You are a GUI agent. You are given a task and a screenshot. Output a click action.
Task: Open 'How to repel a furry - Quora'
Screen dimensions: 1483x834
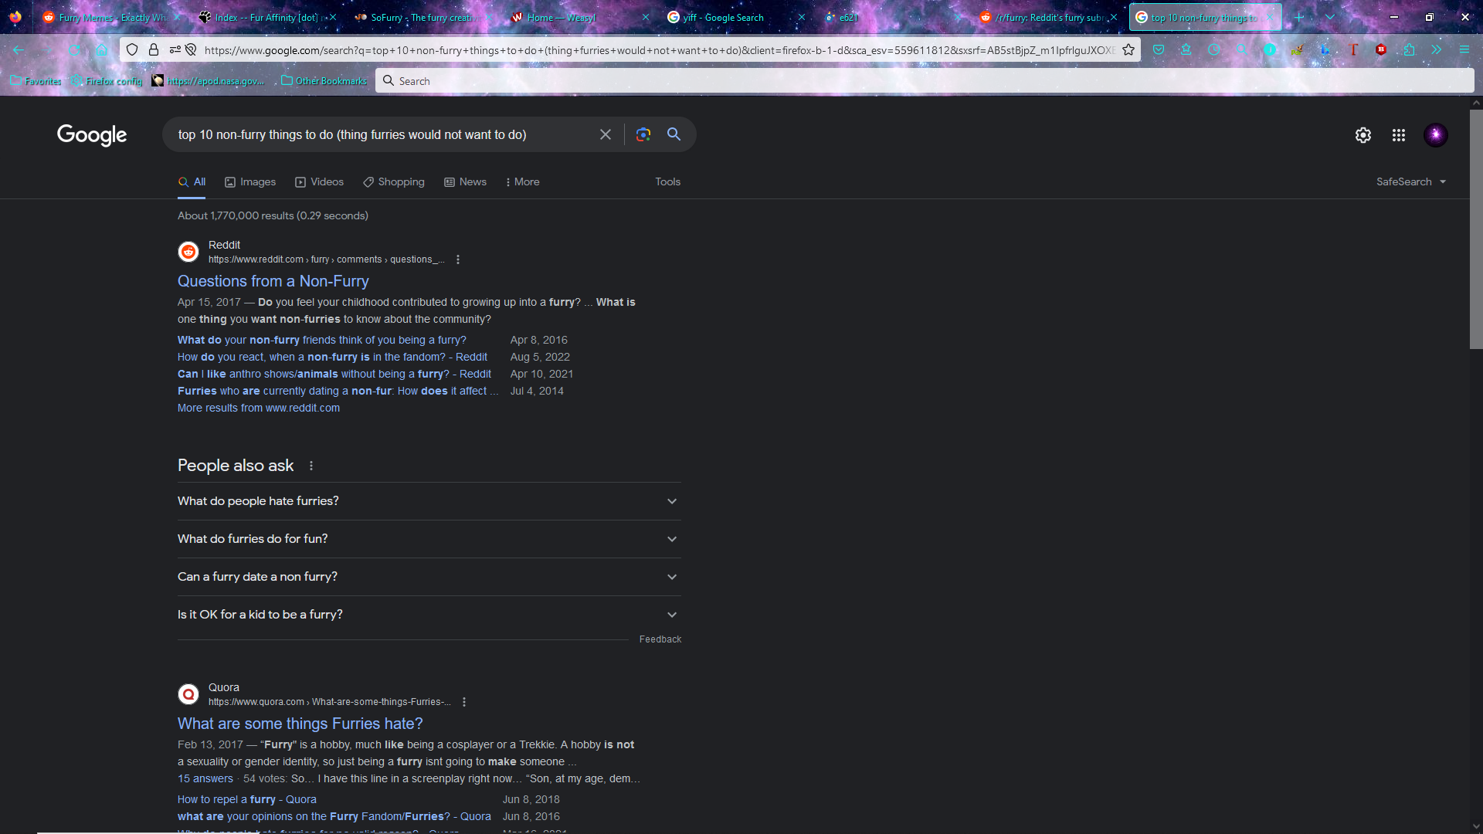tap(247, 799)
